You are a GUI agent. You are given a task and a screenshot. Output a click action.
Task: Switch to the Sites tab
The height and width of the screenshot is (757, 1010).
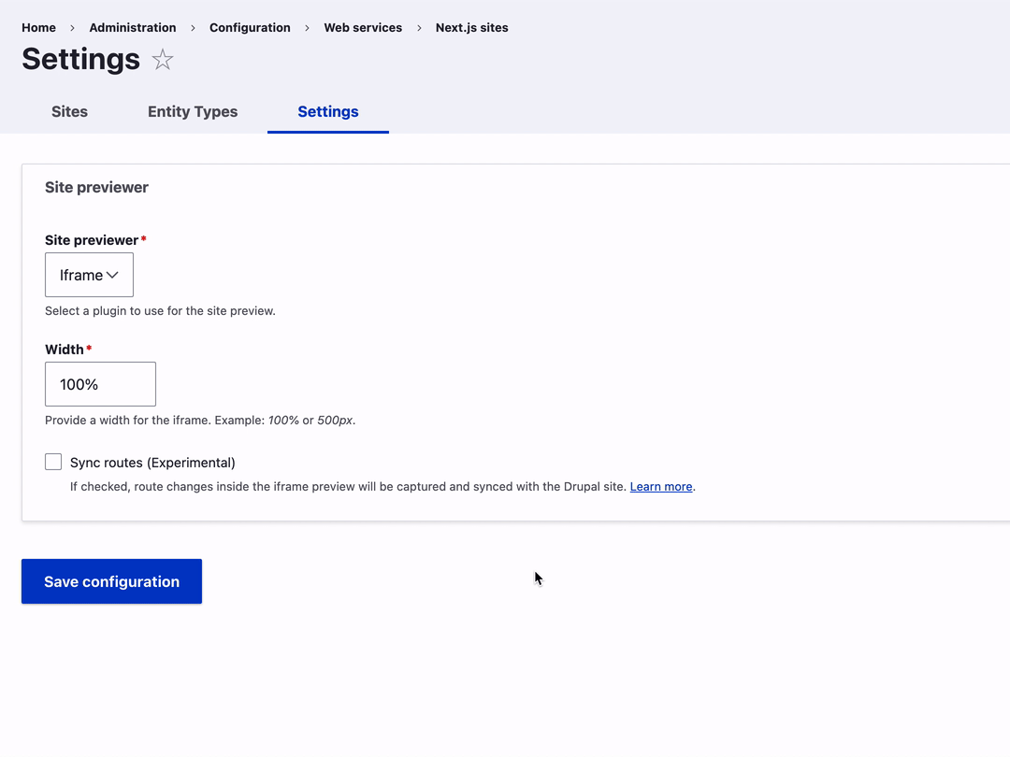[69, 111]
